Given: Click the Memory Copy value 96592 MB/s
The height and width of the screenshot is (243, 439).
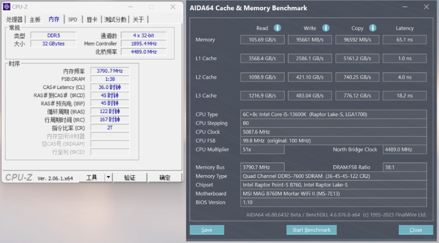Looking at the screenshot, I should (357, 40).
